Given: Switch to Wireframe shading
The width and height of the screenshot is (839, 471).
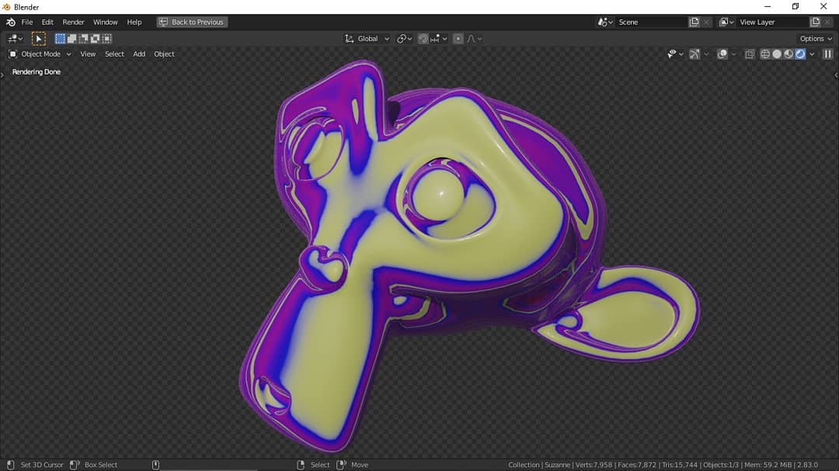Looking at the screenshot, I should click(765, 54).
